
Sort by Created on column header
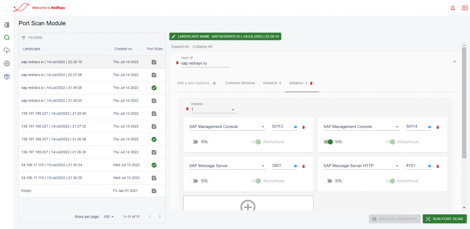pos(123,48)
